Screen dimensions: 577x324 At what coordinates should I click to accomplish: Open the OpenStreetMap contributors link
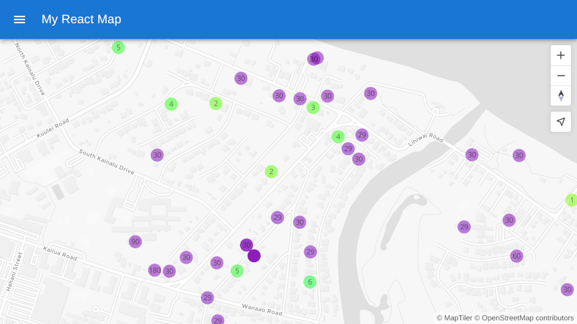coord(524,318)
